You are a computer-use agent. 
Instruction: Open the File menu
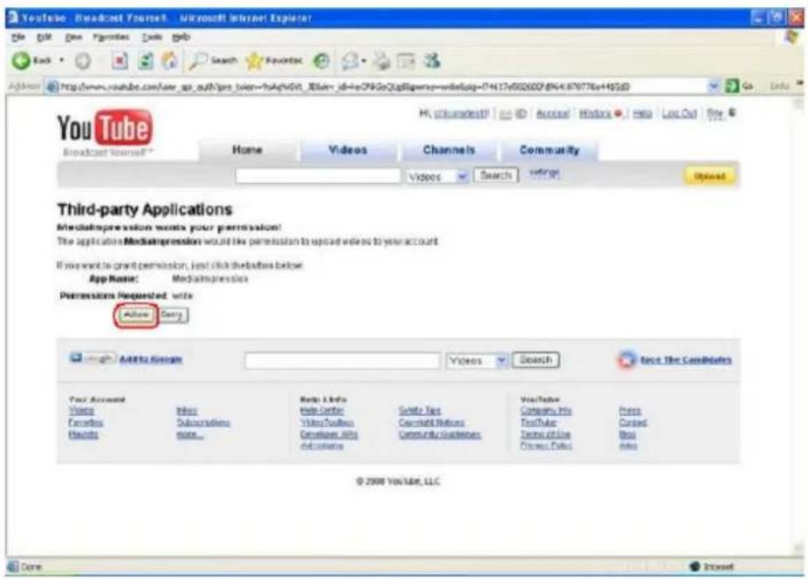point(18,38)
